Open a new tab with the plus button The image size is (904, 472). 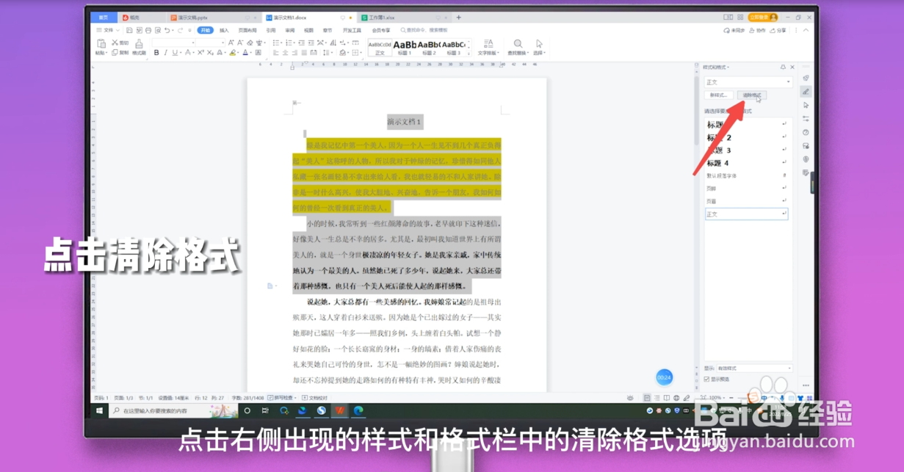point(459,17)
